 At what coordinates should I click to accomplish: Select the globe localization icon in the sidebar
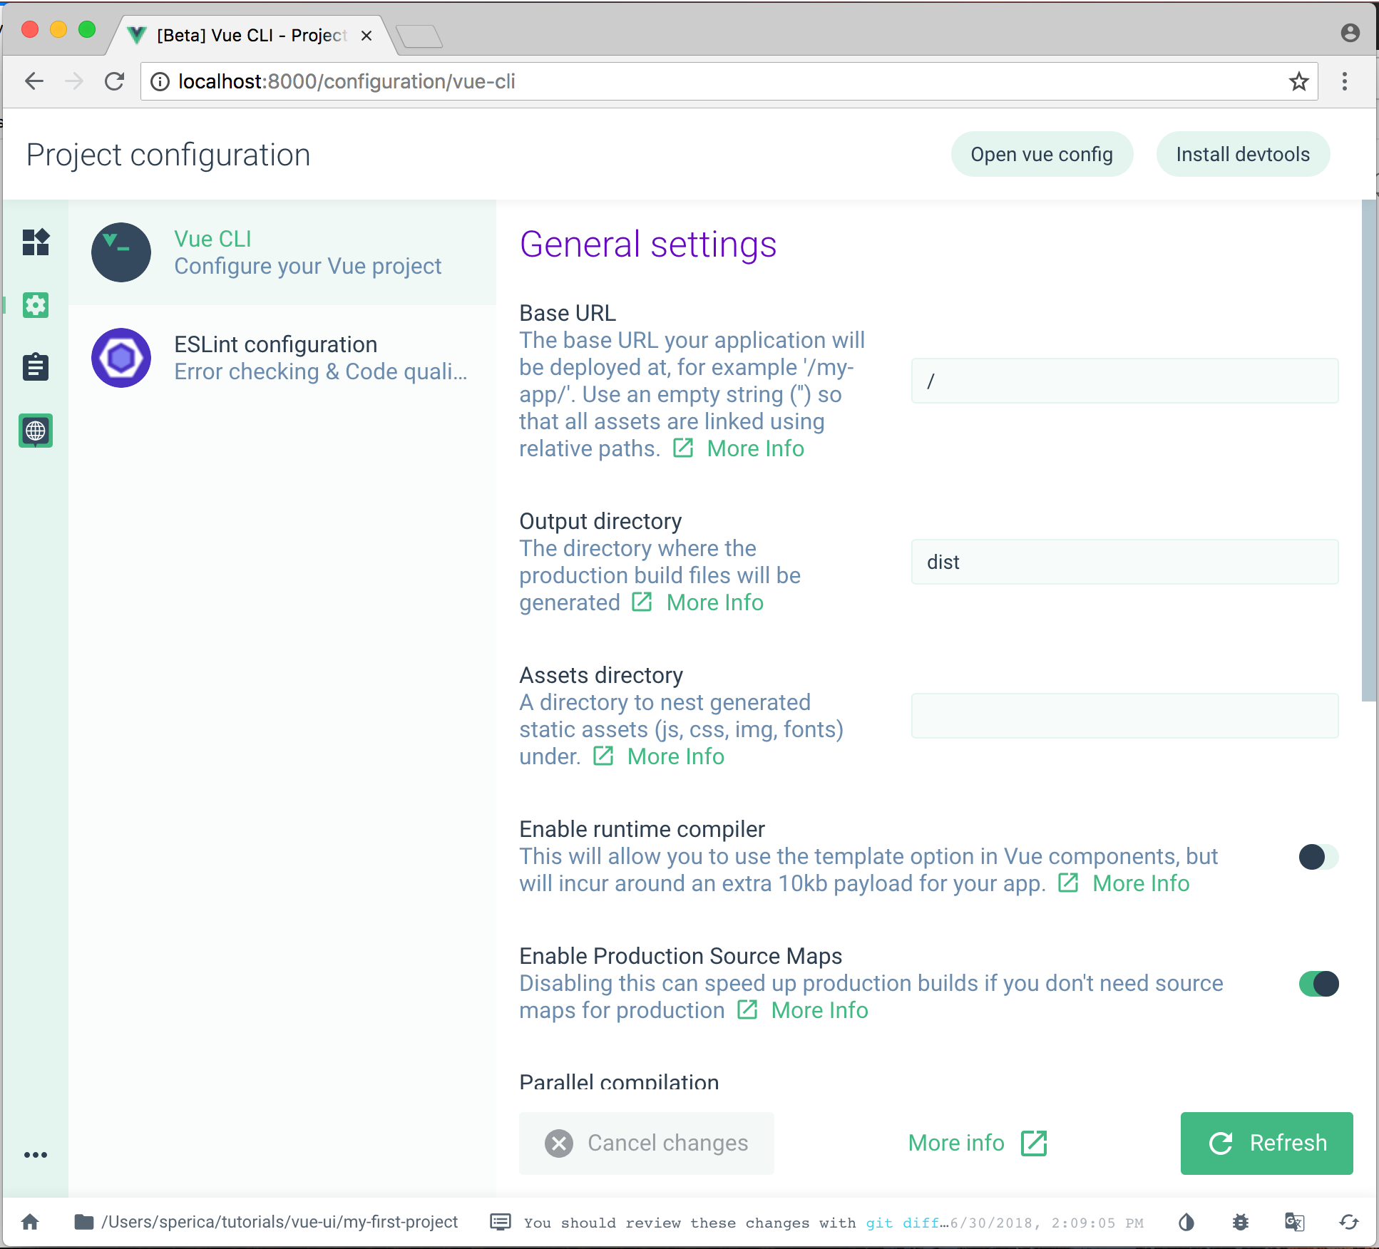click(36, 431)
